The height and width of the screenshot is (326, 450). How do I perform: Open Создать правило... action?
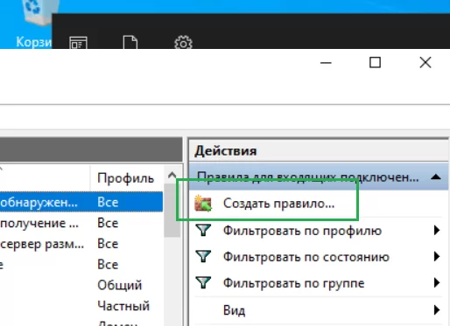click(278, 204)
